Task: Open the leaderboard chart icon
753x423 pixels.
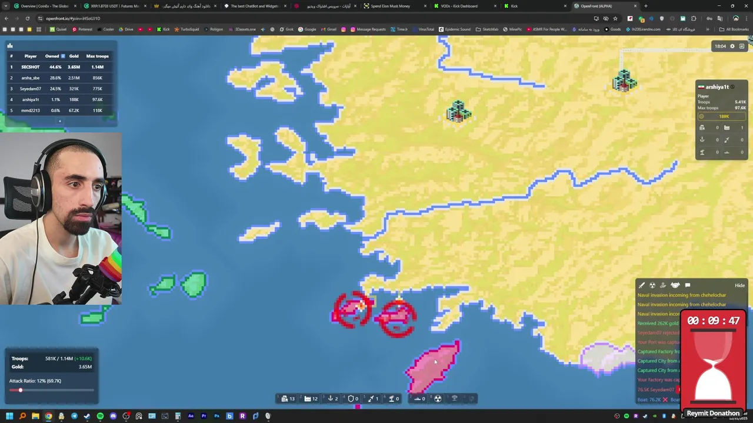Action: tap(10, 45)
